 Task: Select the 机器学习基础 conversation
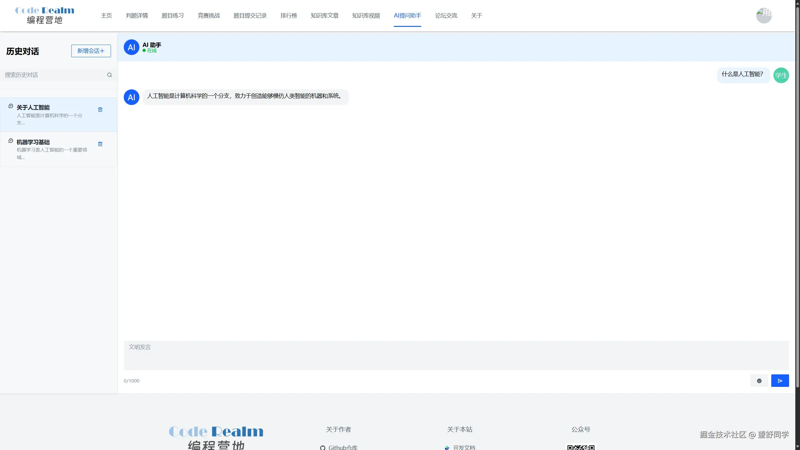click(x=50, y=149)
